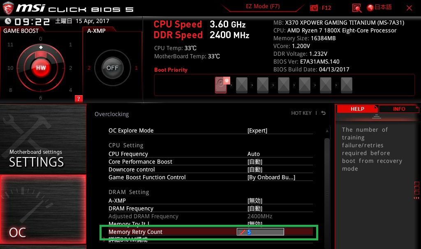Click the BIOS Build Date 04/13/2017 line
This screenshot has height=249, width=421.
pyautogui.click(x=311, y=69)
